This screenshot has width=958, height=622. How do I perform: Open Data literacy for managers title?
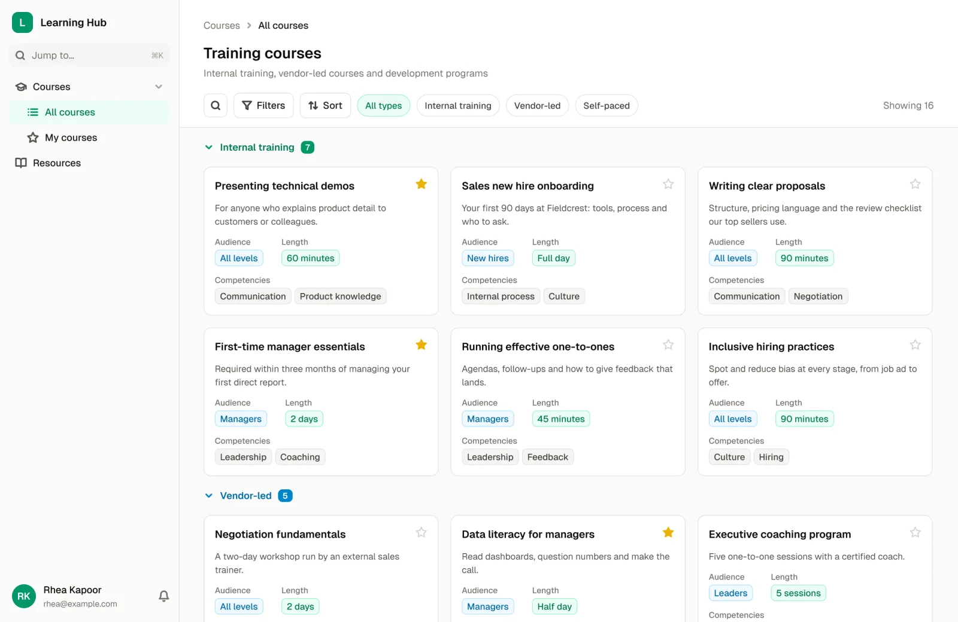528,535
